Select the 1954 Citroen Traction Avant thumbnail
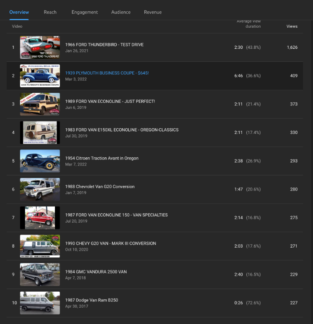Image resolution: width=313 pixels, height=324 pixels. point(40,161)
